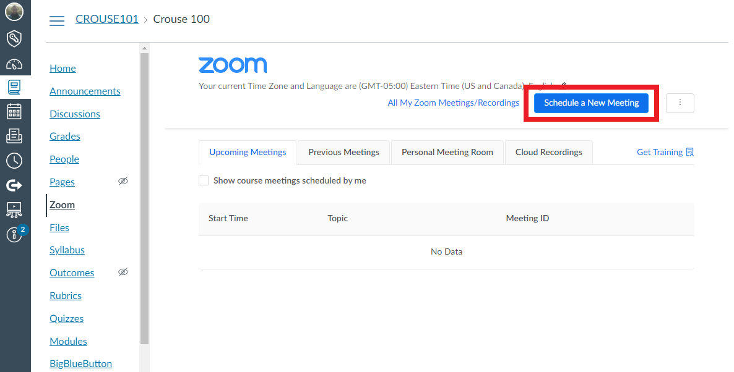The height and width of the screenshot is (372, 734).
Task: Go to CROUSE101 breadcrumb link
Action: pyautogui.click(x=107, y=19)
